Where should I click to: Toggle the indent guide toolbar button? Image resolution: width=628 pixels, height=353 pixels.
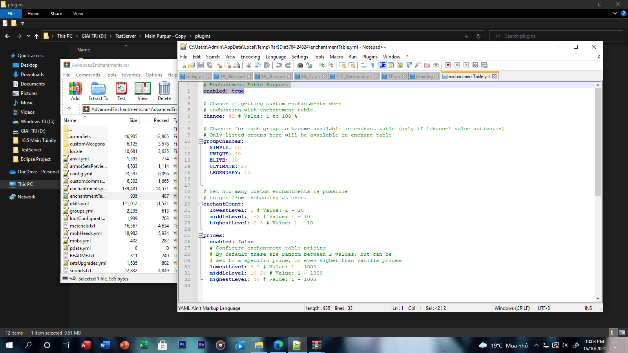382,65
